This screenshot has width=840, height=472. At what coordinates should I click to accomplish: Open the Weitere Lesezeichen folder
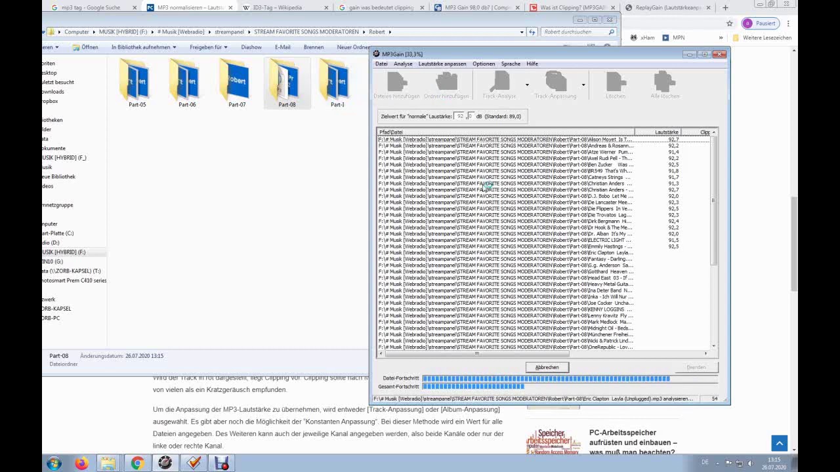tap(763, 37)
